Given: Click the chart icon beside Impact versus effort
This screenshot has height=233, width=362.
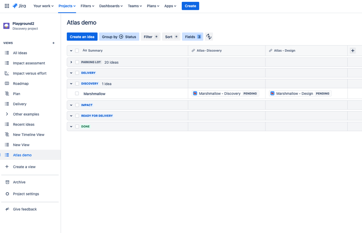Looking at the screenshot, I should click(x=7, y=73).
